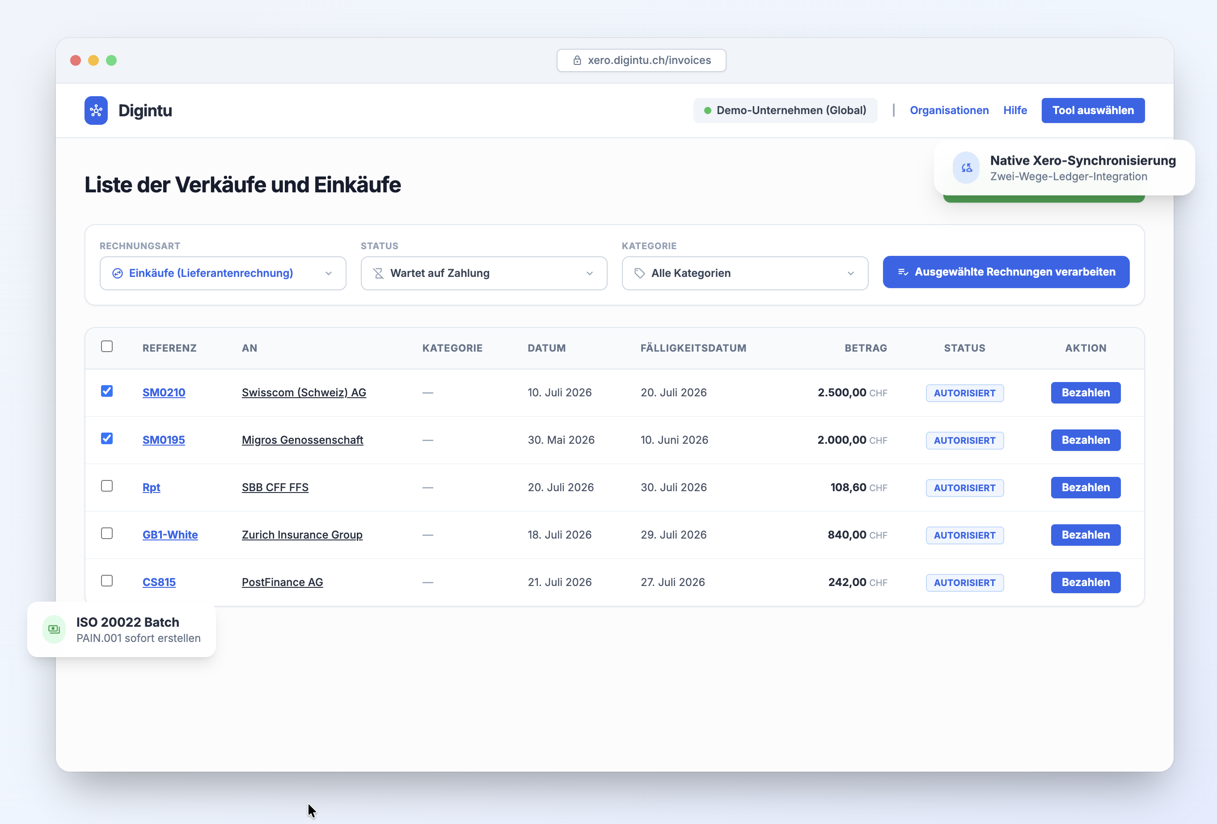The width and height of the screenshot is (1217, 824).
Task: Select the Demo-Unternehmen (Global) organisation pill
Action: [x=785, y=110]
